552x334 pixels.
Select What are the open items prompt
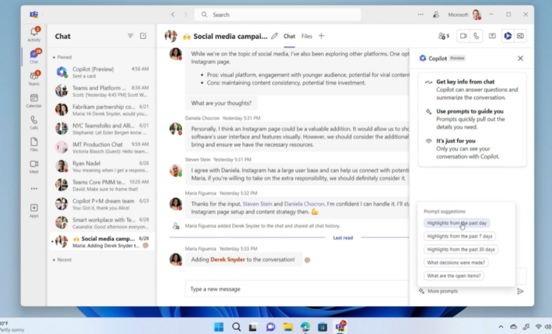point(454,276)
